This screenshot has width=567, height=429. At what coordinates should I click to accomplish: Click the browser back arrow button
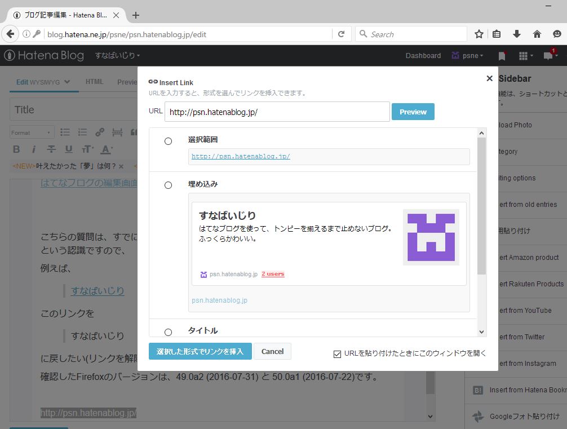click(10, 34)
